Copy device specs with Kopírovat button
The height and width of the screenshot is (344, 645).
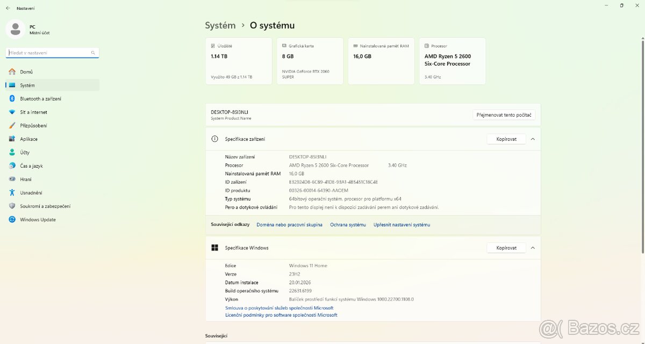506,139
